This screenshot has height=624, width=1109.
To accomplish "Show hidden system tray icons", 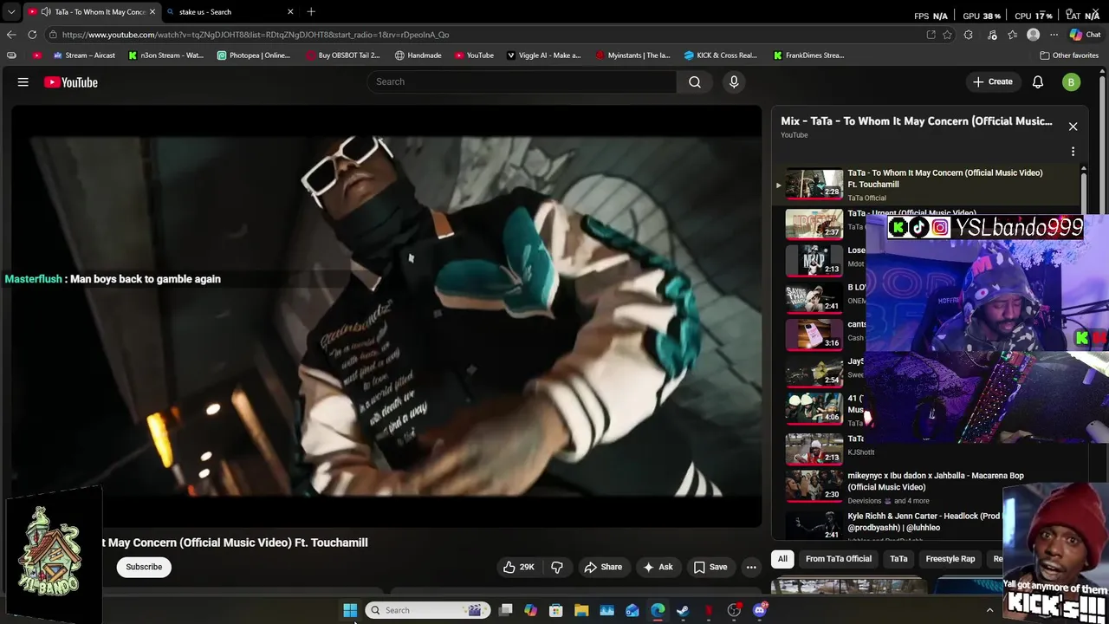I will click(989, 610).
